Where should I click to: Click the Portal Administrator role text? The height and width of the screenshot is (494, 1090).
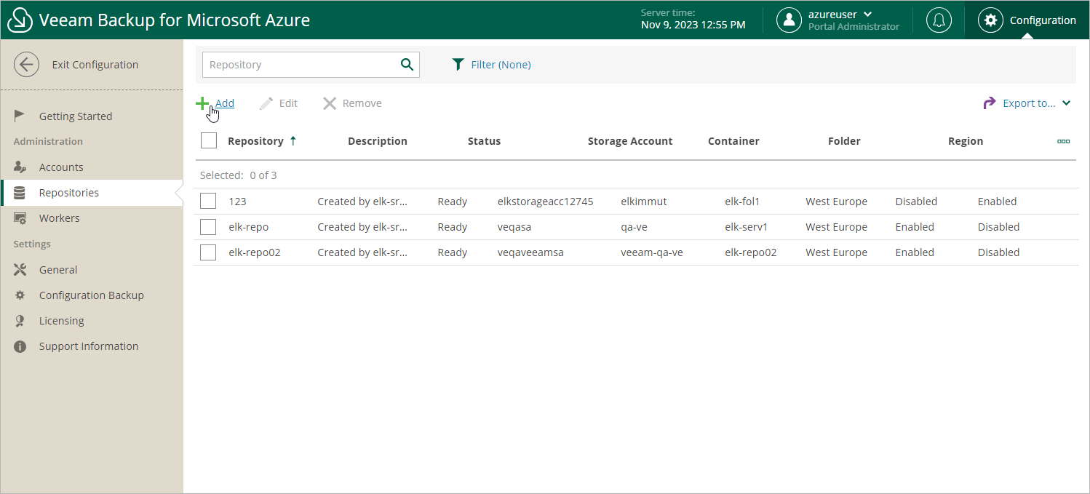pos(854,26)
